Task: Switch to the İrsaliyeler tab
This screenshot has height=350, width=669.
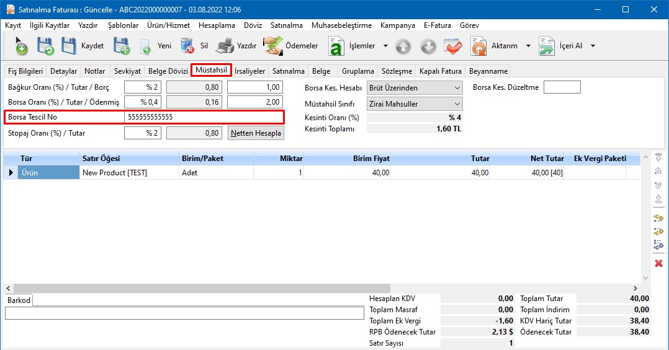Action: (250, 71)
